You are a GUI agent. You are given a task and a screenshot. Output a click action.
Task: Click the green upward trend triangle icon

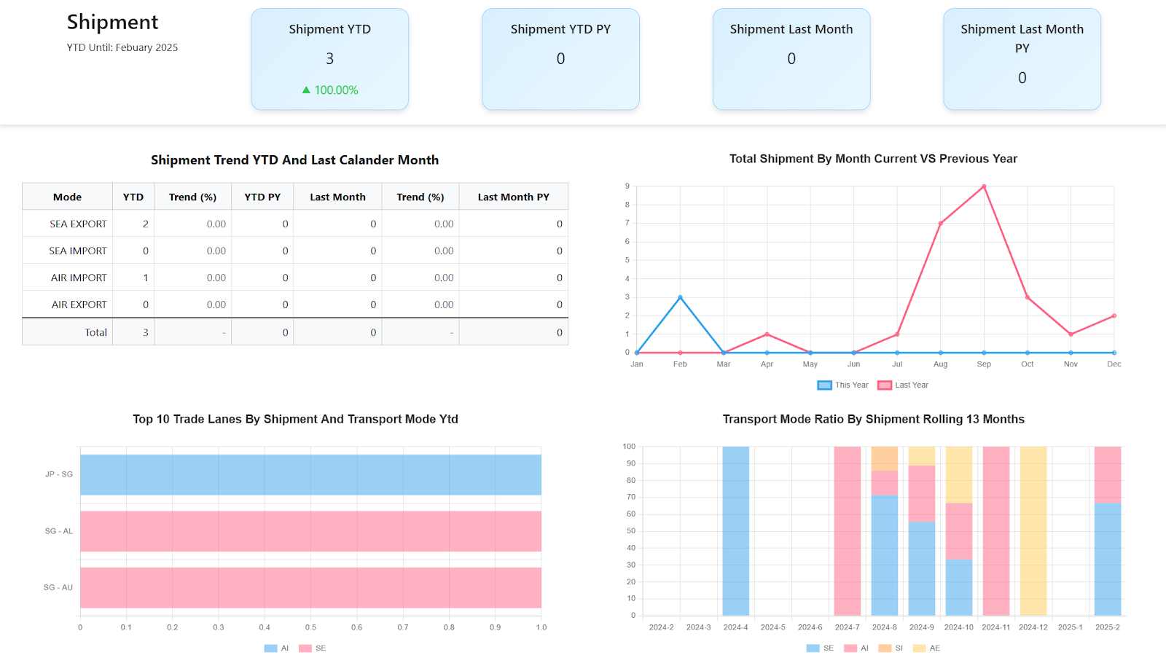tap(306, 90)
